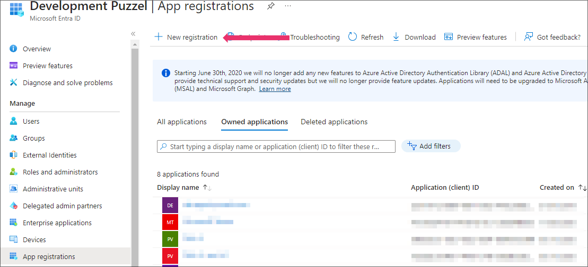Click the Refresh circular arrow icon
Viewport: 588px width, 267px height.
point(353,36)
